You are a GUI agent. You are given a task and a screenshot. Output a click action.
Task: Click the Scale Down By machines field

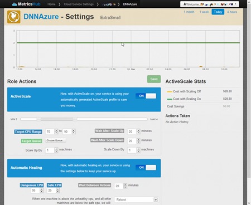[132, 150]
